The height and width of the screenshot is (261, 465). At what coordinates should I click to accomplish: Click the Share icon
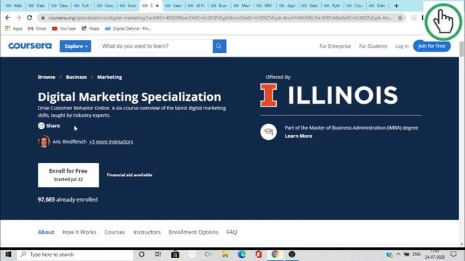(x=41, y=125)
